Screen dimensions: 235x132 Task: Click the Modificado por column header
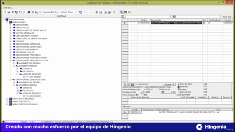click(215, 20)
